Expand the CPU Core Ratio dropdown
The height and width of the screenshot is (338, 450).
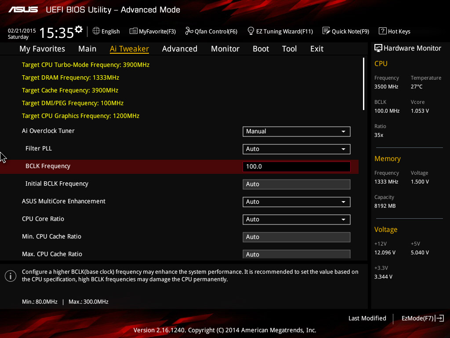[297, 219]
